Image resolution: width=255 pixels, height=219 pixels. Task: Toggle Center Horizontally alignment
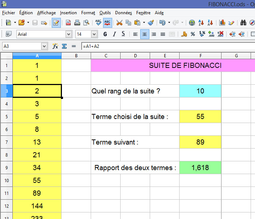coord(145,34)
